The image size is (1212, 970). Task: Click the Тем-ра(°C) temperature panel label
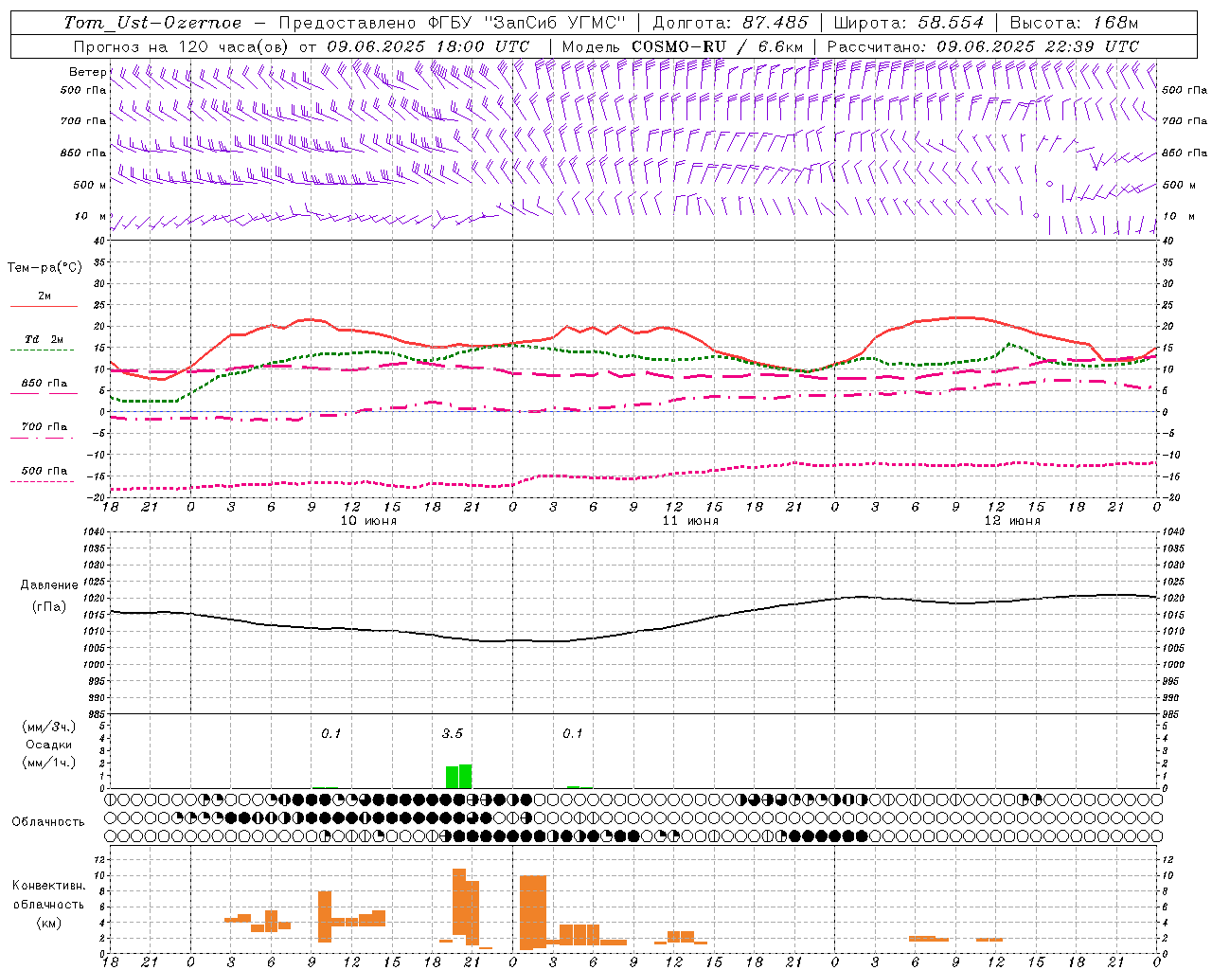coord(45,268)
